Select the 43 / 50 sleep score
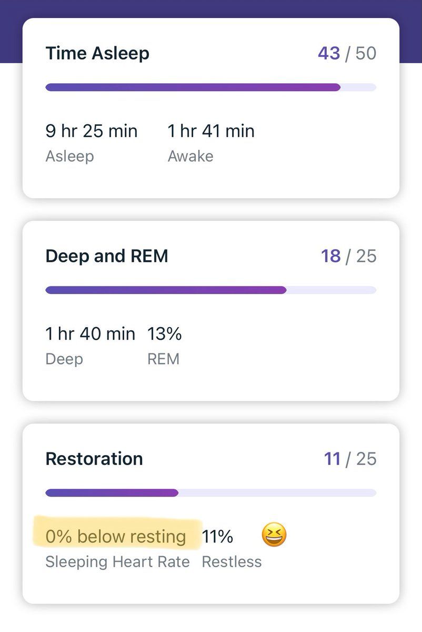Screen dimensions: 422x632 (x=347, y=53)
